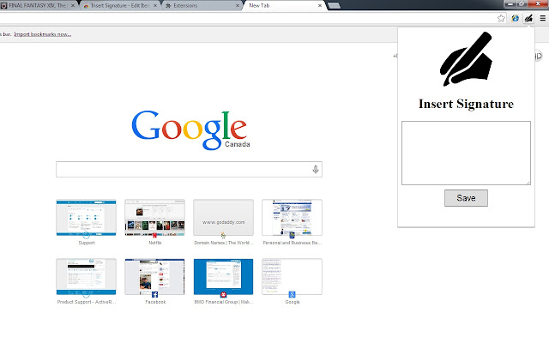Start voice search with the microphone icon

[x=316, y=170]
